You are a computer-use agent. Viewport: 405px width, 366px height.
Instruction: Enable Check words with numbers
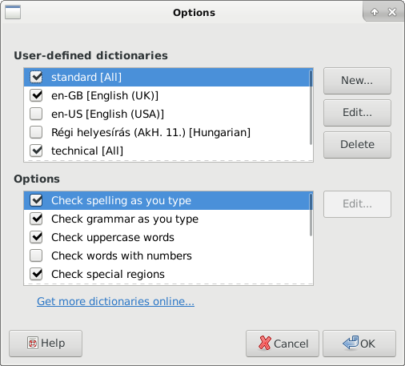36,255
